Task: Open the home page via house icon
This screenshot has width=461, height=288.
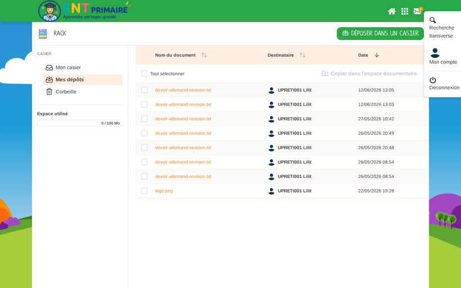Action: coord(392,11)
